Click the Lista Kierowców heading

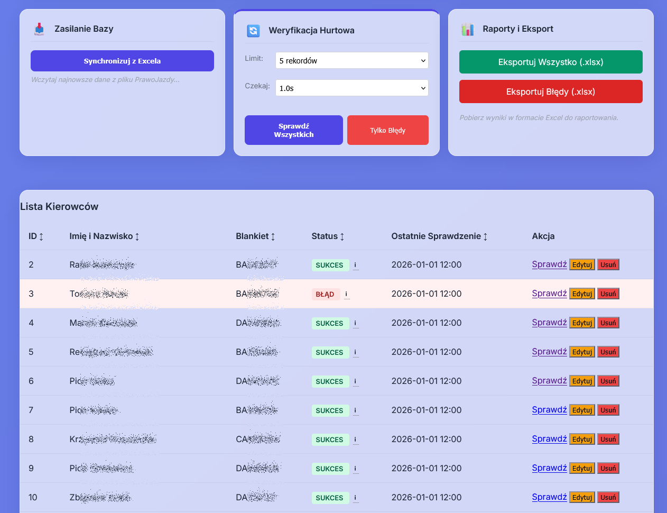tap(59, 207)
